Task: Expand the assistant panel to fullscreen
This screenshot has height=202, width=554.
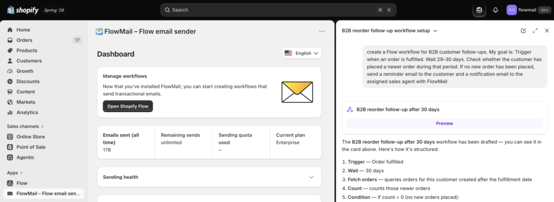Action: click(x=535, y=31)
